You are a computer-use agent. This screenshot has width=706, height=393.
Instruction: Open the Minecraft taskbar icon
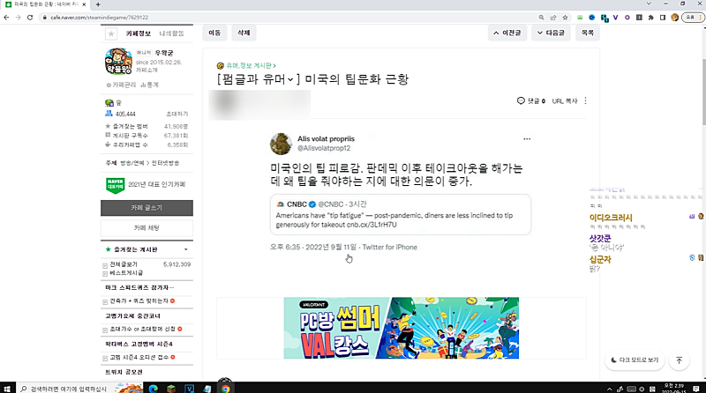click(171, 389)
